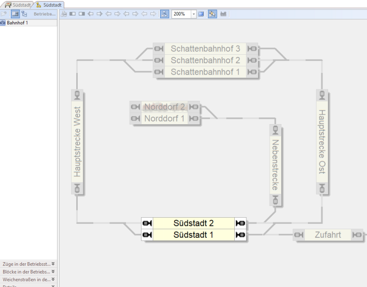Click into the 200% zoom field
Screen dimensions: 367x287
click(181, 14)
